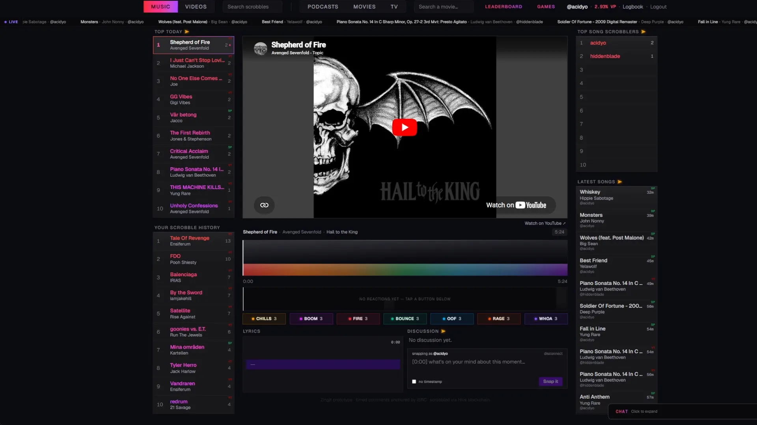757x425 pixels.
Task: Switch to the MOVIES tab
Action: click(364, 7)
